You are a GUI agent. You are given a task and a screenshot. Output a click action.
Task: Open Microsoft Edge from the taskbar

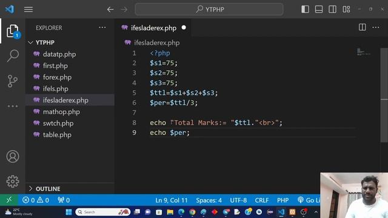point(181,212)
